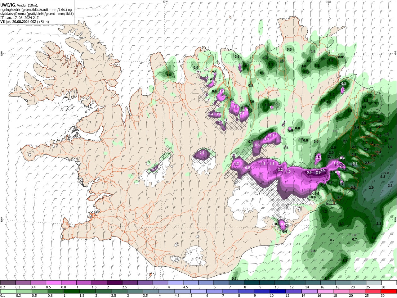
Task: Select dark teal 8–9 snow scale swatch
Action: click(252, 283)
